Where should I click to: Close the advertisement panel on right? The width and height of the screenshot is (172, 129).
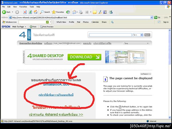pyautogui.click(x=150, y=74)
